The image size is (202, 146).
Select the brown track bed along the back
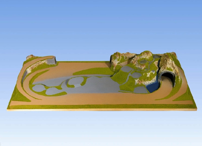click(x=83, y=66)
